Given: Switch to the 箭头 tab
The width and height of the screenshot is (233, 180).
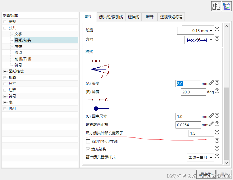Looking at the screenshot, I should pos(89,17).
